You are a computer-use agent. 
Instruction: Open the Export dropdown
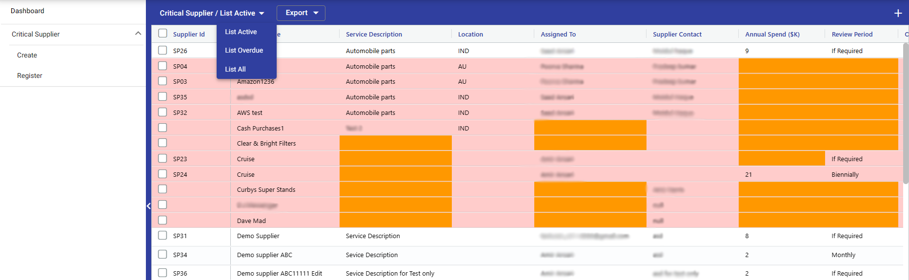[x=301, y=13]
